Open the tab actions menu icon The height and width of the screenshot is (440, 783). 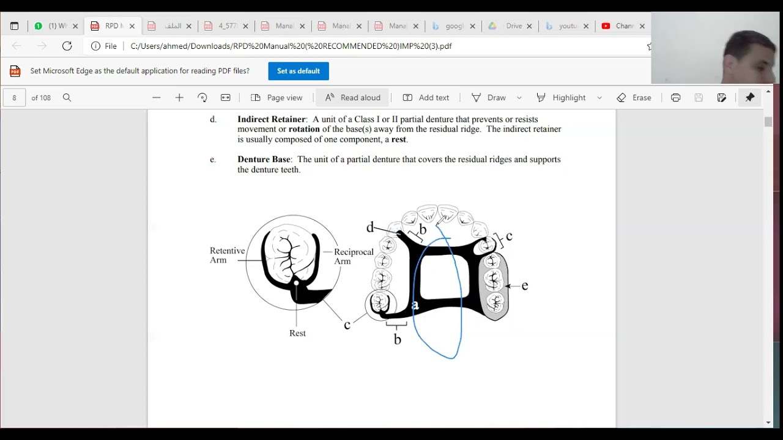tap(15, 26)
